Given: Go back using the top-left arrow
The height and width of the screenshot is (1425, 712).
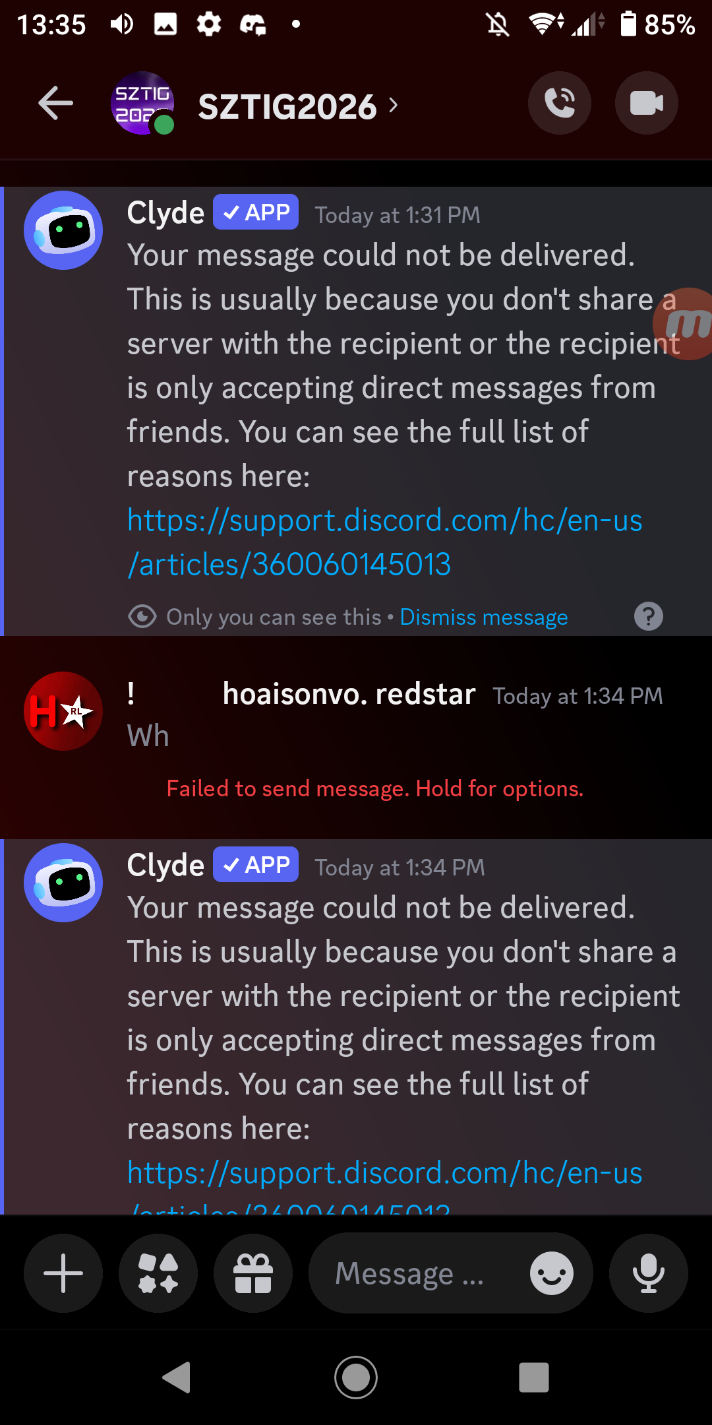Looking at the screenshot, I should point(56,104).
